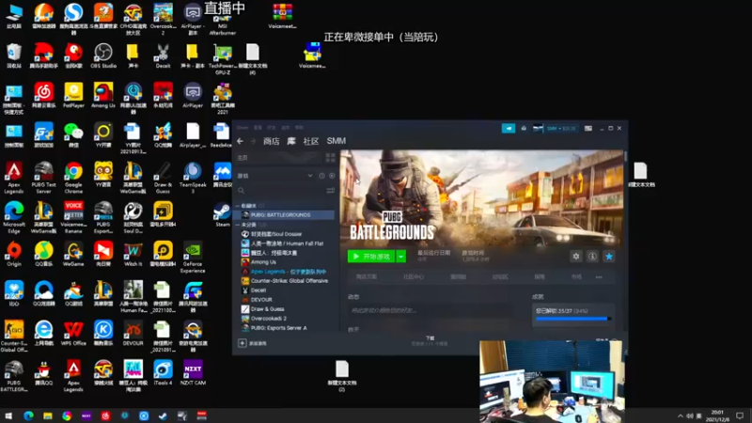Open the 社区 tab in Steam

coord(311,141)
